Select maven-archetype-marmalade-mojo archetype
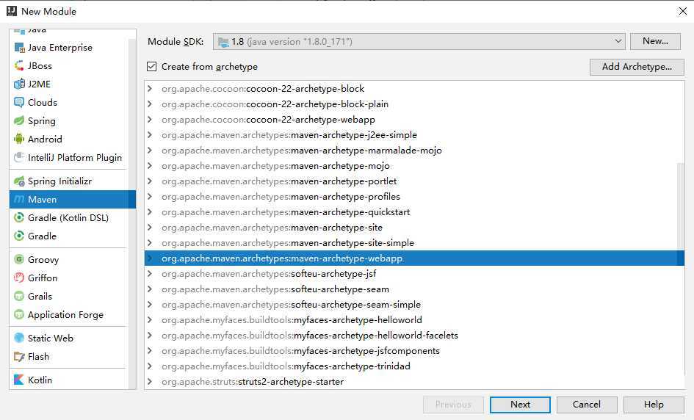 414,150
